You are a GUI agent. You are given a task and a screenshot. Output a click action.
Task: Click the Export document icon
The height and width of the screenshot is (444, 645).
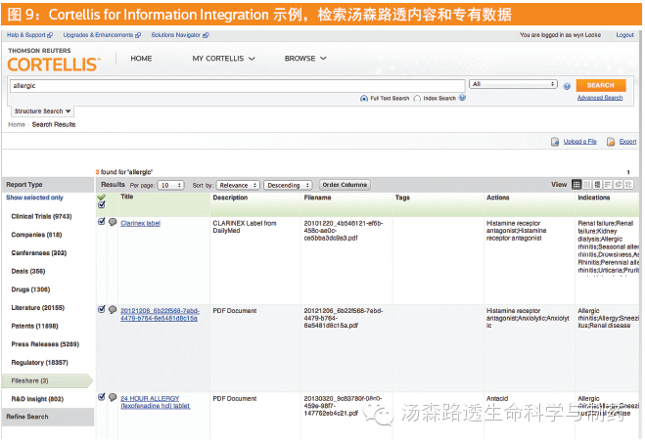(x=611, y=142)
